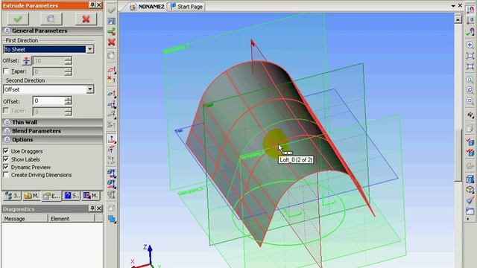Open the blue P parameters icon in automenu
477x268 pixels.
(x=111, y=21)
